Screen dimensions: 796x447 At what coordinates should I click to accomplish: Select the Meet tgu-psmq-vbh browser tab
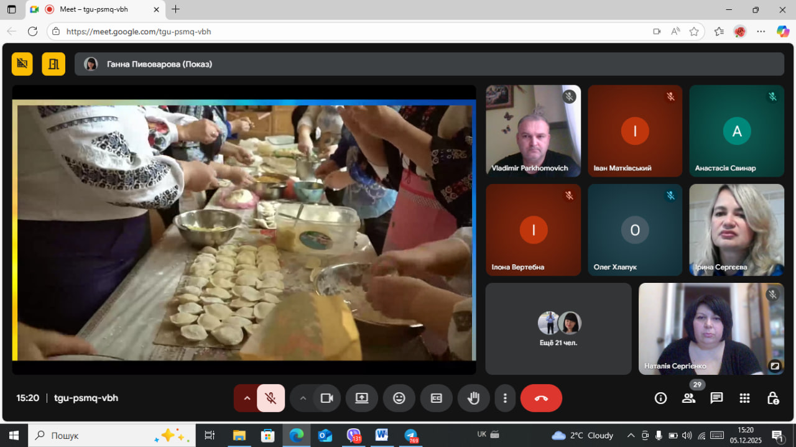[93, 9]
